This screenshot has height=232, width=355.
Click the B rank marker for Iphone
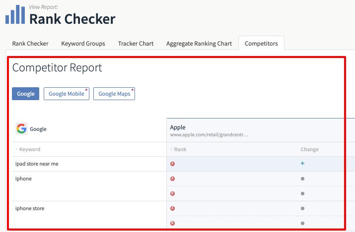point(172,193)
